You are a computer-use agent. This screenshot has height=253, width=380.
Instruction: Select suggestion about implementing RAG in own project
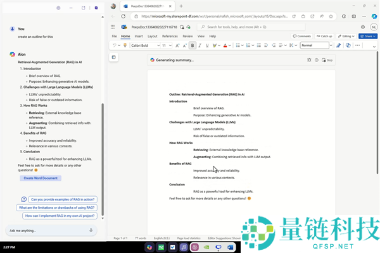(60, 216)
